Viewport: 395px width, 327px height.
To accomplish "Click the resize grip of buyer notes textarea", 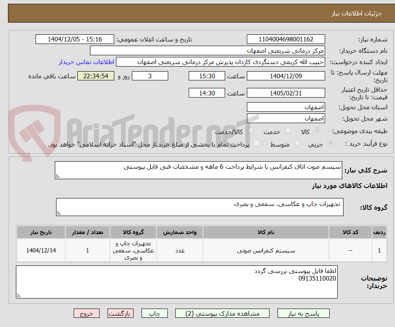I will [19, 296].
